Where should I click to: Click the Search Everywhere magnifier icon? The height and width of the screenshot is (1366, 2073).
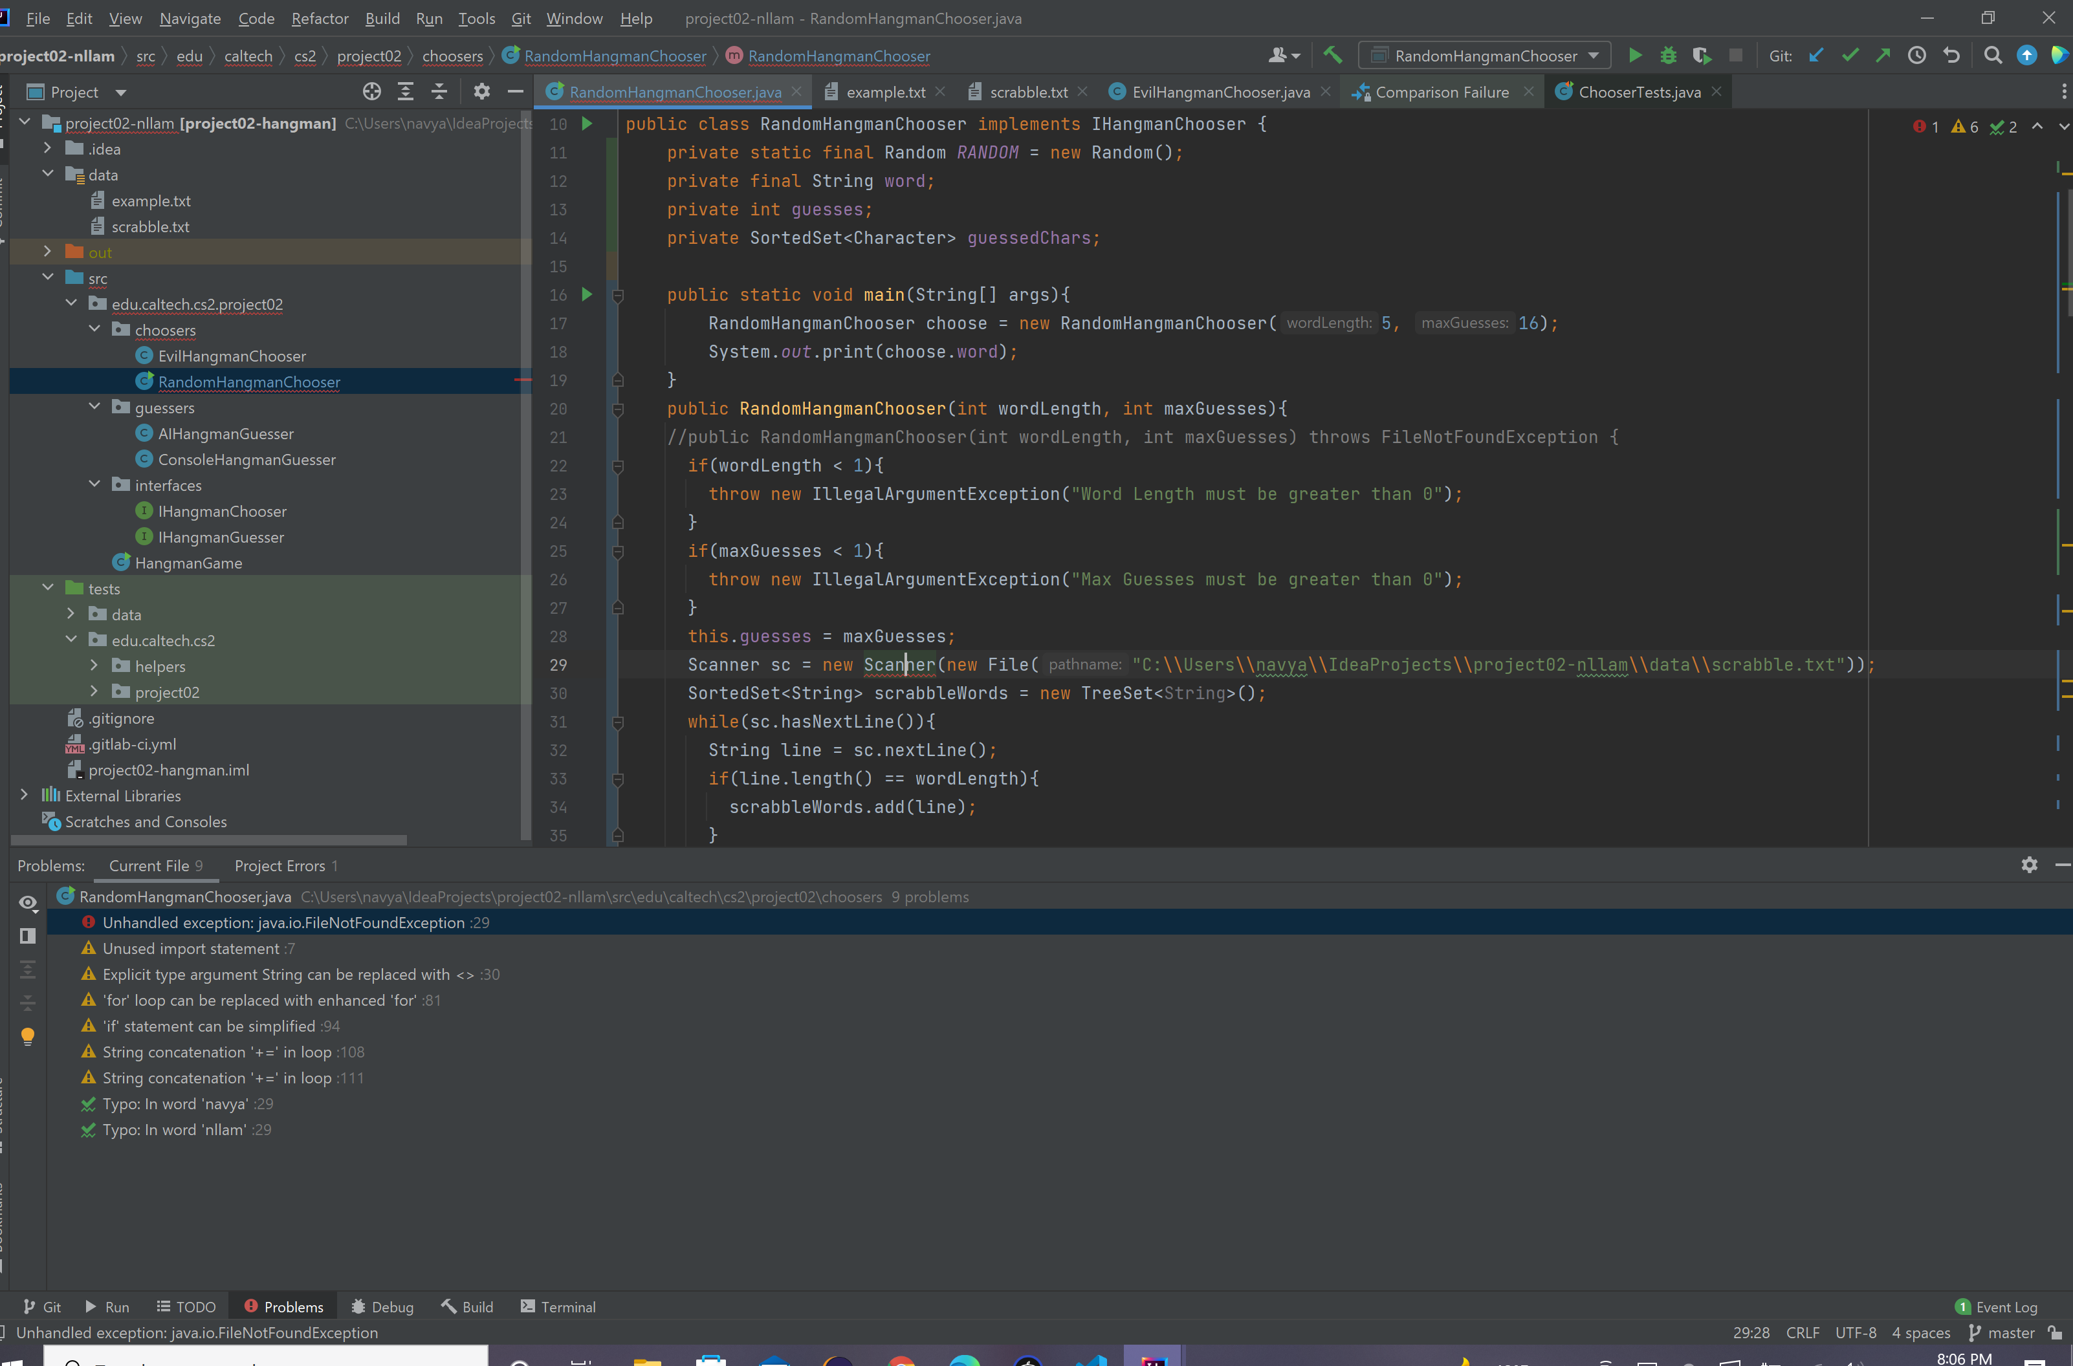[1992, 56]
